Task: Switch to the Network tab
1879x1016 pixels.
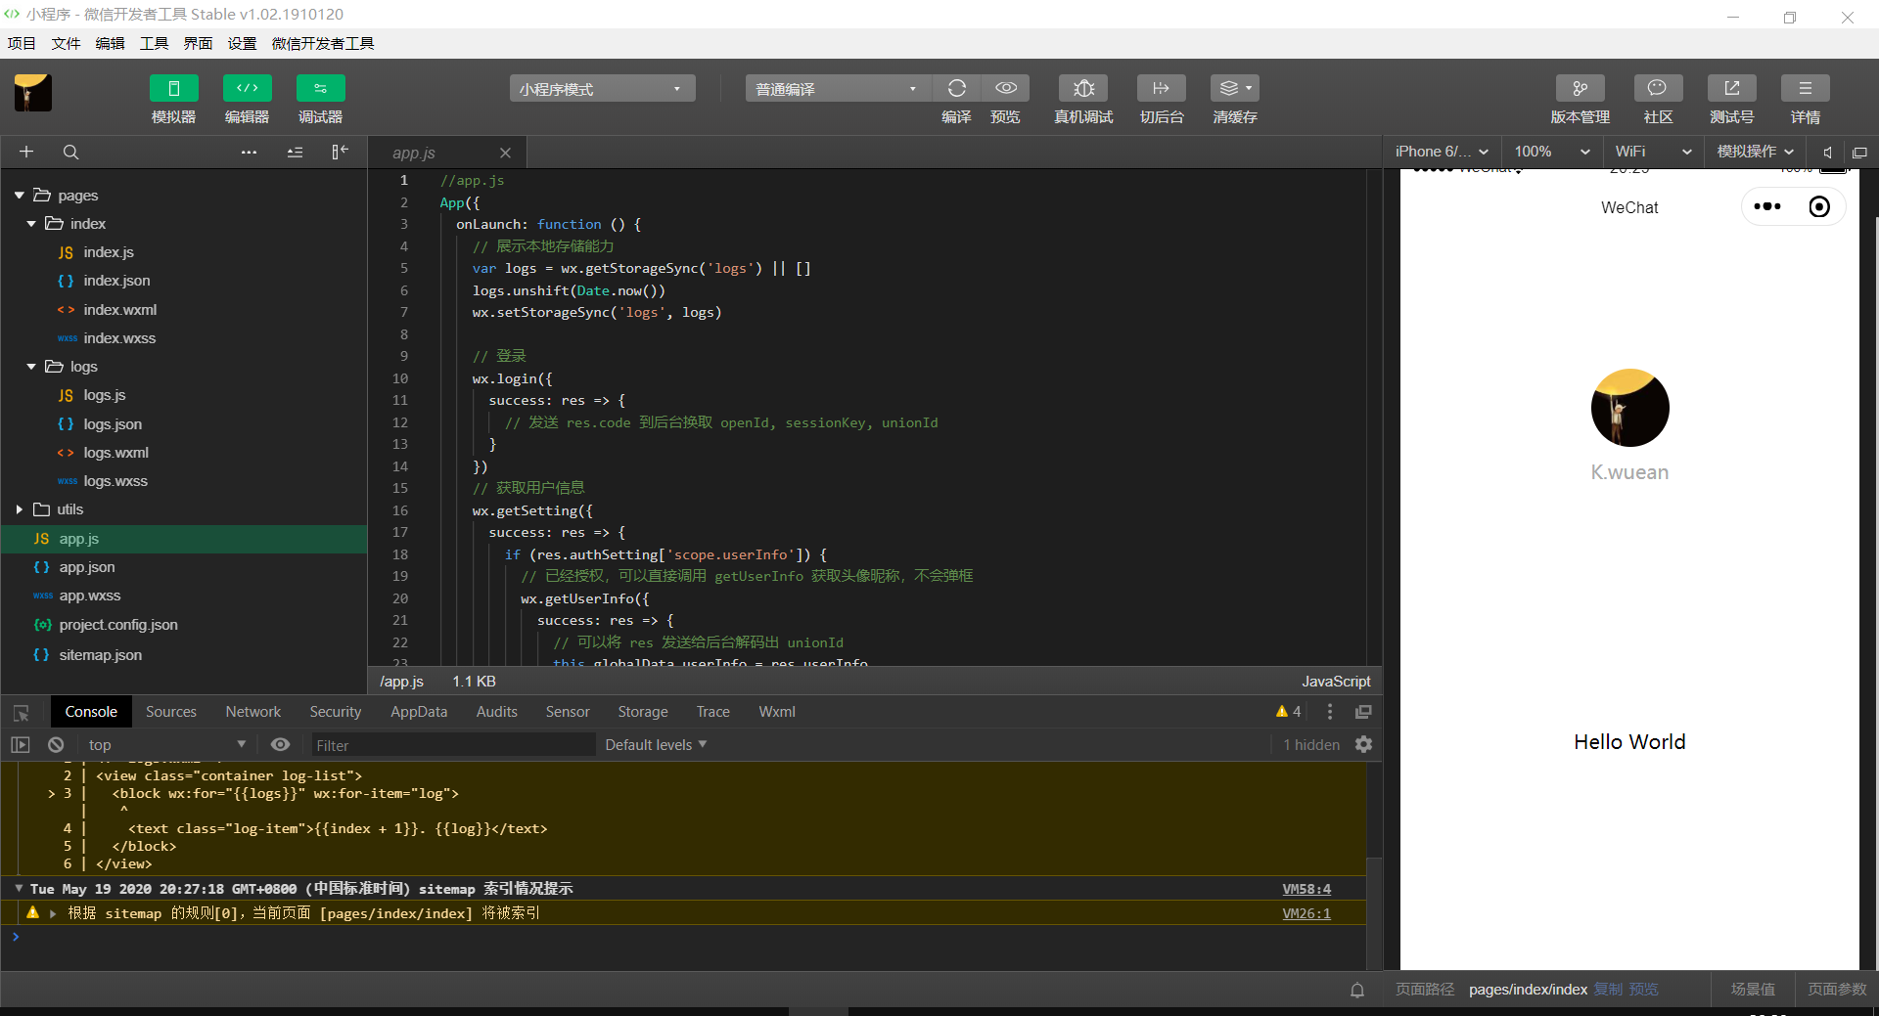Action: [252, 712]
